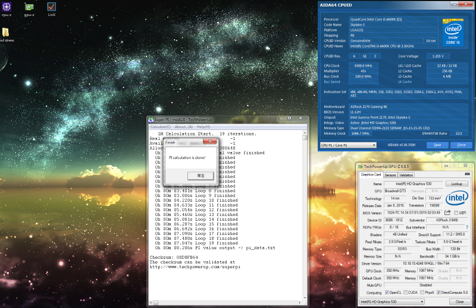Screen dimensions: 476x308
Task: Open the Help menu in Super PI
Action: click(203, 126)
